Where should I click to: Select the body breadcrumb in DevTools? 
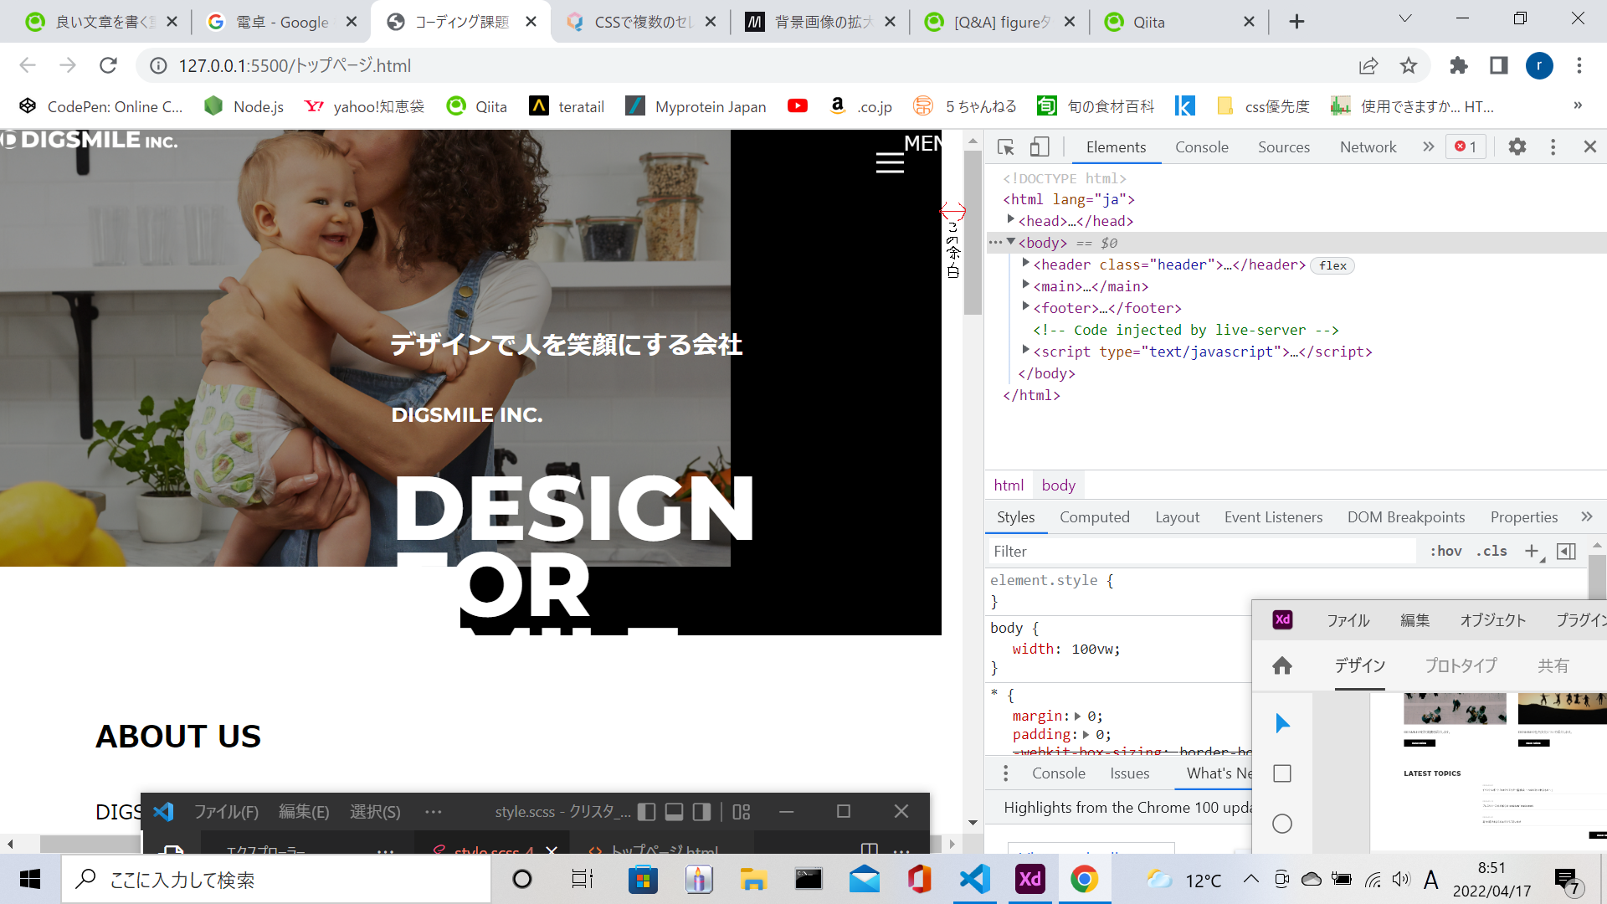coord(1059,485)
